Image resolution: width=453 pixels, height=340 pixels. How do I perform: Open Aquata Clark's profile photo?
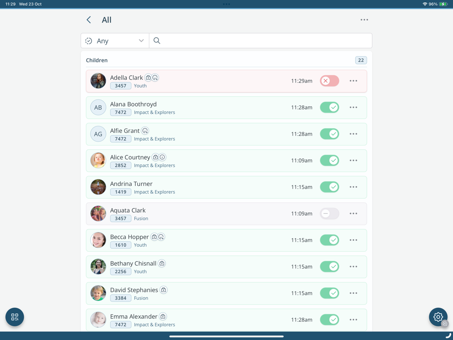[98, 214]
